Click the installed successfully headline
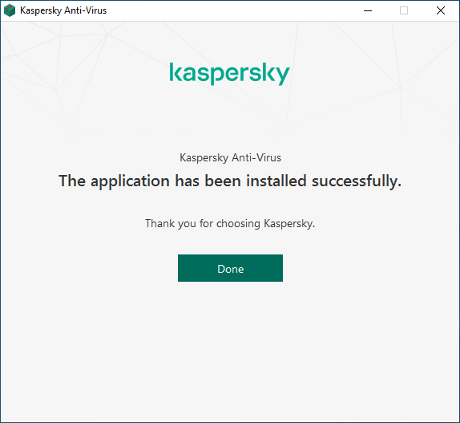Screen dimensions: 460x423 pos(230,181)
